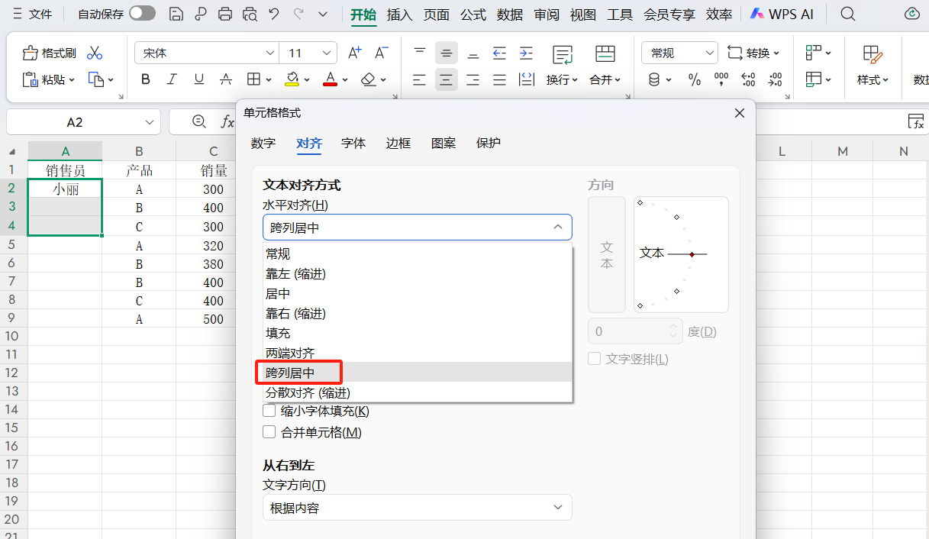Apply percent number style
The width and height of the screenshot is (929, 539).
click(x=695, y=79)
